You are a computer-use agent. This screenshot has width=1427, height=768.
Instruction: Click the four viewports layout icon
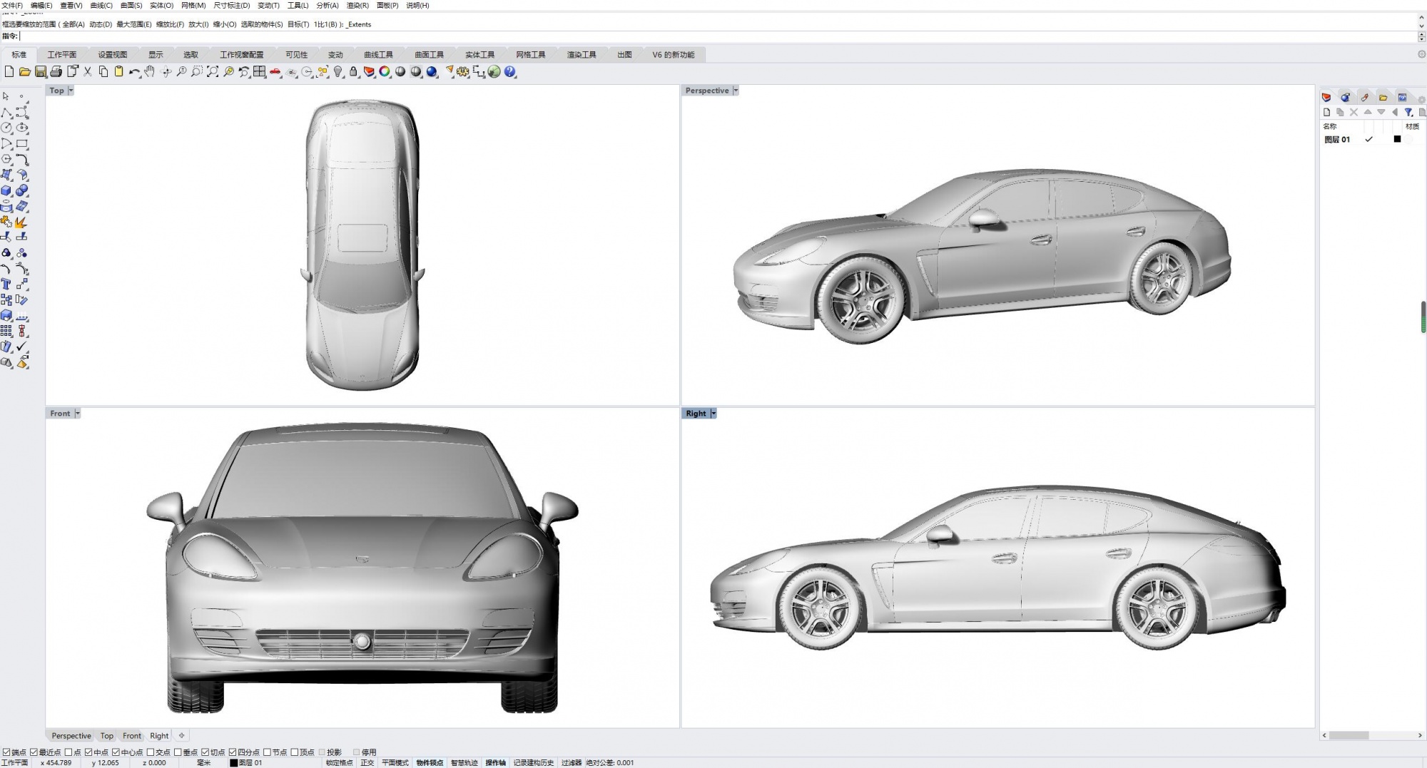pos(260,71)
